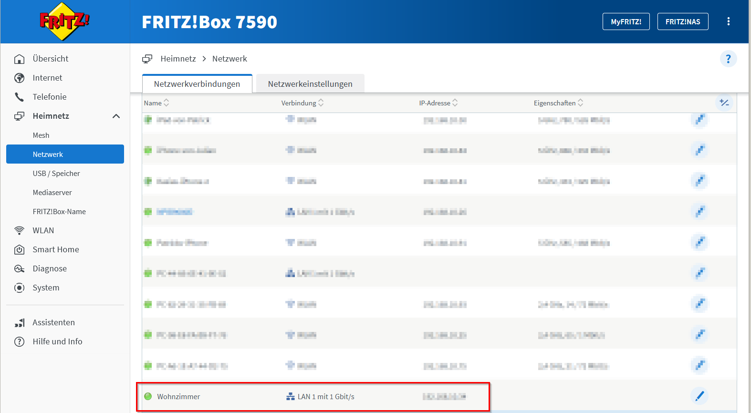This screenshot has width=751, height=413.
Task: Click the LAN icon in Wohnzimmer row
Action: coord(291,397)
